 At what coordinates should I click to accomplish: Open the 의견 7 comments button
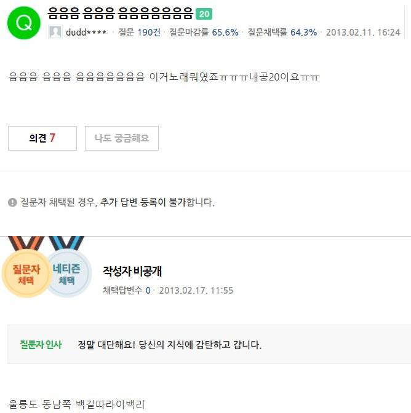pyautogui.click(x=42, y=138)
